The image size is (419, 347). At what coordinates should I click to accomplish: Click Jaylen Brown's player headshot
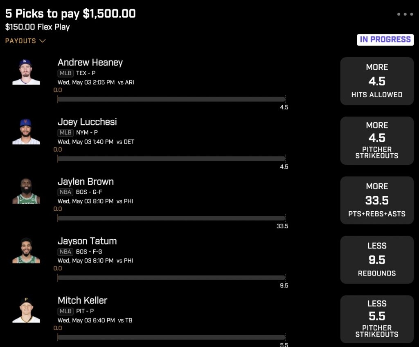click(x=26, y=191)
